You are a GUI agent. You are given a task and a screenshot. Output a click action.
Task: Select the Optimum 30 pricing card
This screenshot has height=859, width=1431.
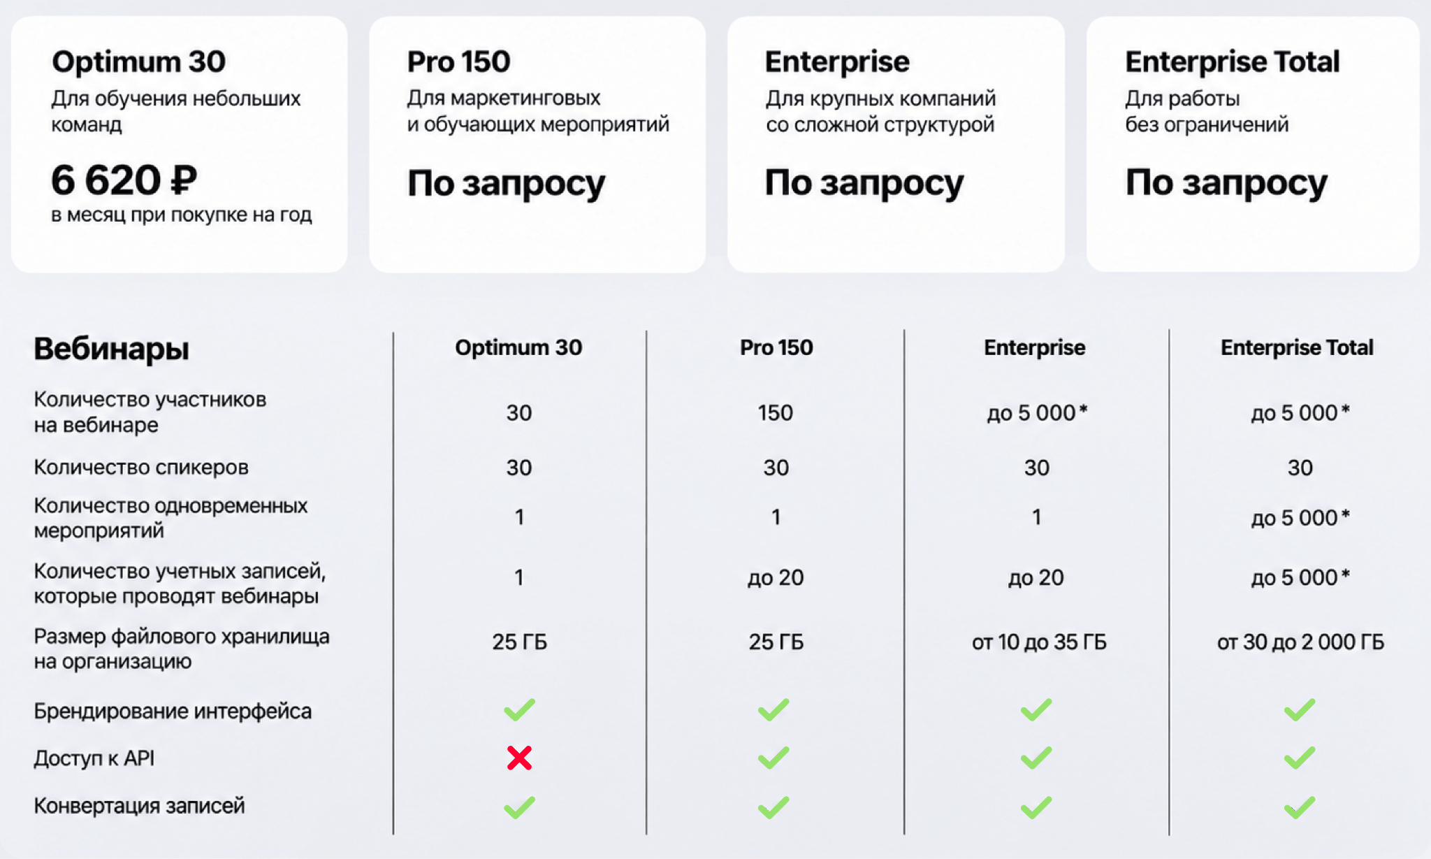pyautogui.click(x=179, y=144)
